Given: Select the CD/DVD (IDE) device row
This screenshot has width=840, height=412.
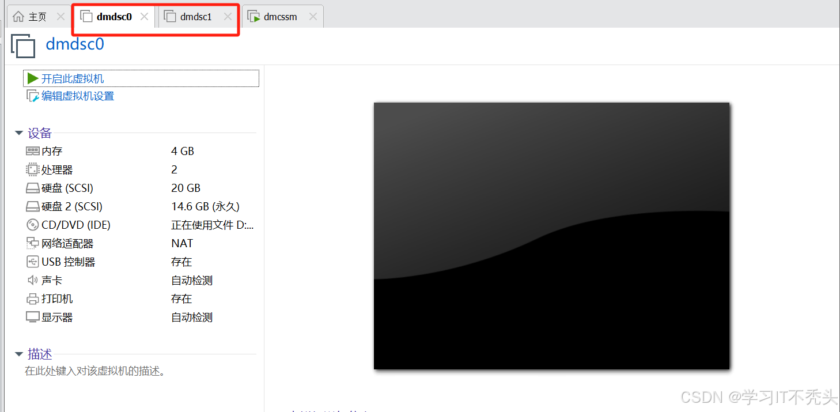Looking at the screenshot, I should click(140, 225).
